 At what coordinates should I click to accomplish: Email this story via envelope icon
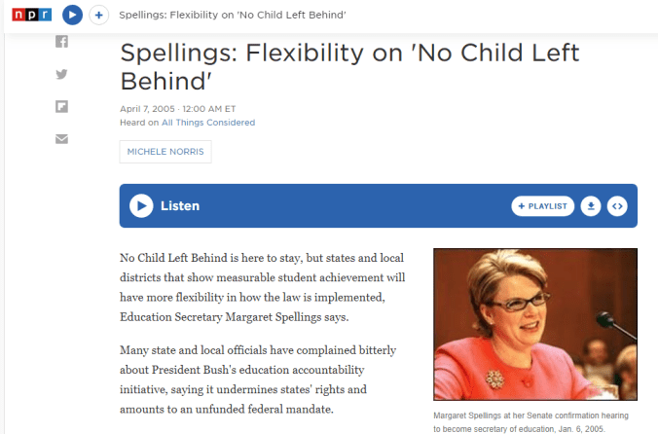pyautogui.click(x=62, y=138)
